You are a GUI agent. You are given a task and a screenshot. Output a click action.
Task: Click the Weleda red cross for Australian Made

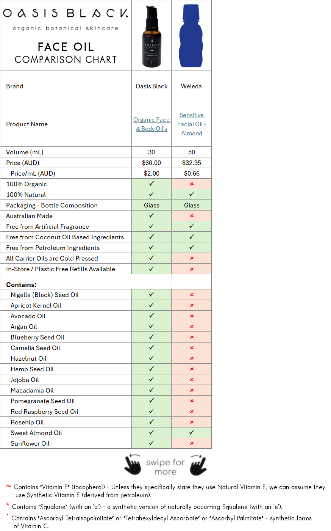(192, 216)
